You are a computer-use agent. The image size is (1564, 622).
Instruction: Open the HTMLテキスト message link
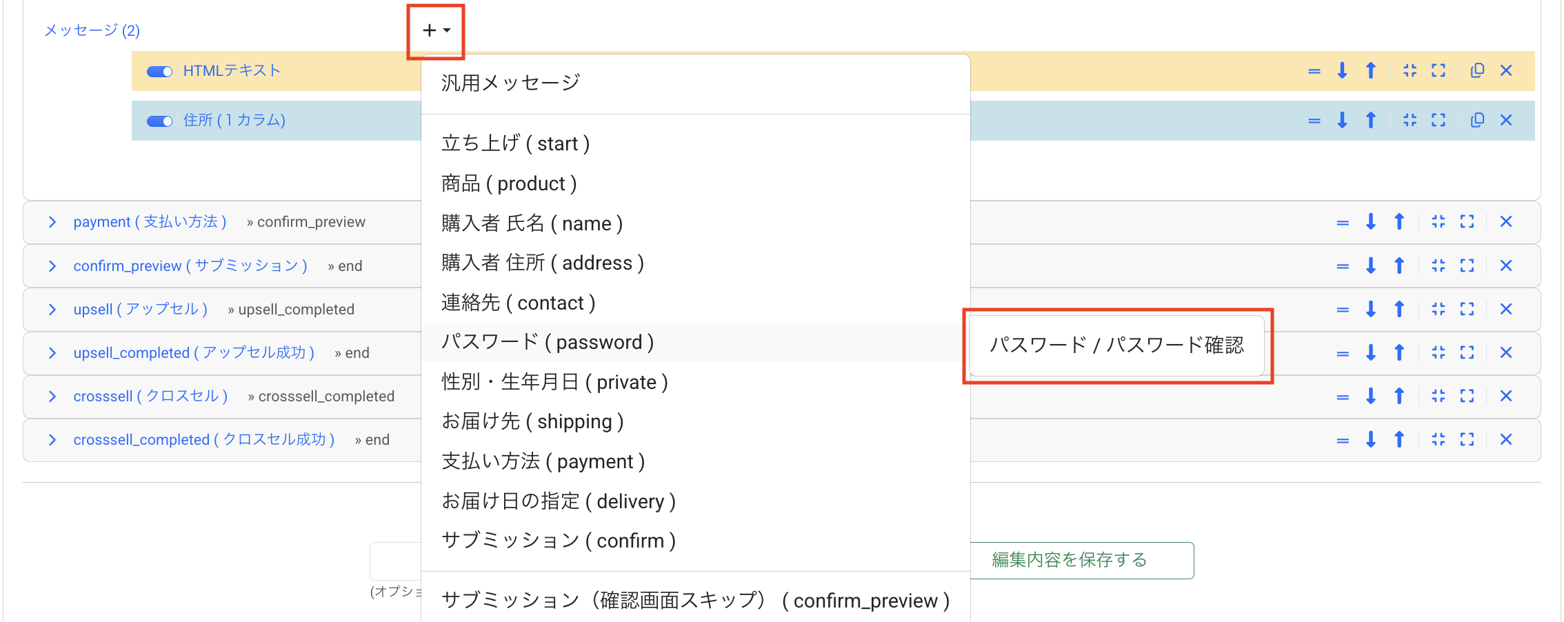point(232,71)
